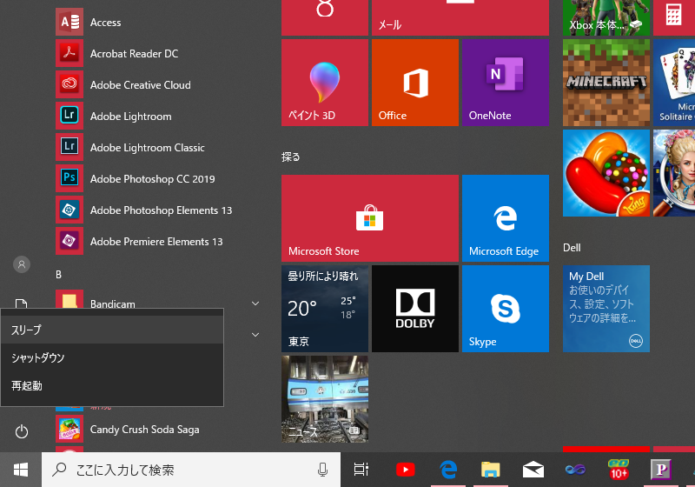
Task: Open the infinity-loop taskbar app
Action: [x=575, y=470]
